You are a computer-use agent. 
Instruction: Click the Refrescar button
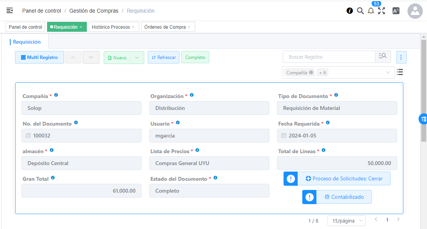(x=163, y=57)
